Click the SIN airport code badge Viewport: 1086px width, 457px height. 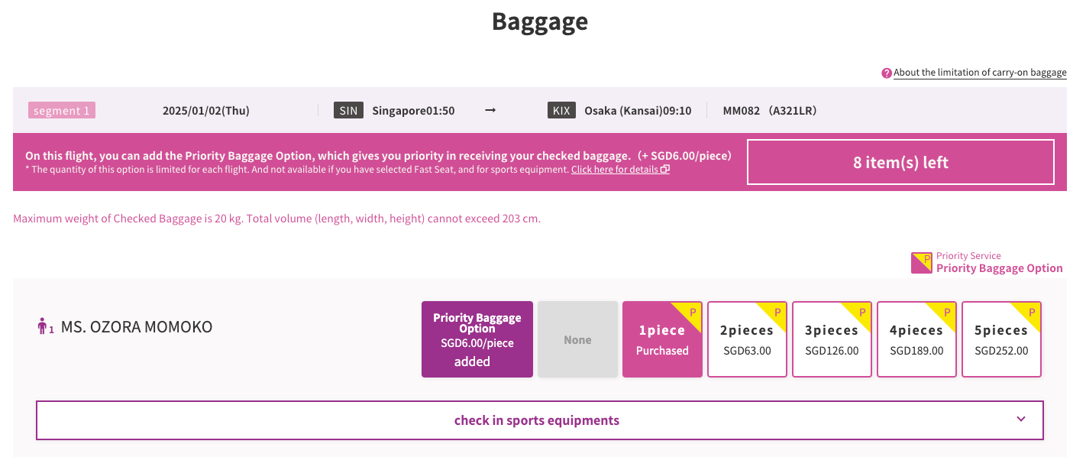(x=348, y=110)
